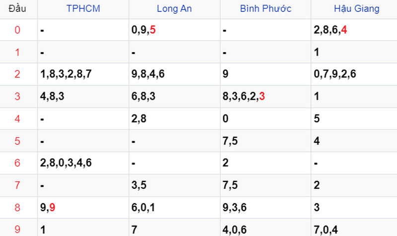Select TPHCM cell showing 2,8,0,3,4,6
Screen dimensions: 397x236
click(x=83, y=163)
